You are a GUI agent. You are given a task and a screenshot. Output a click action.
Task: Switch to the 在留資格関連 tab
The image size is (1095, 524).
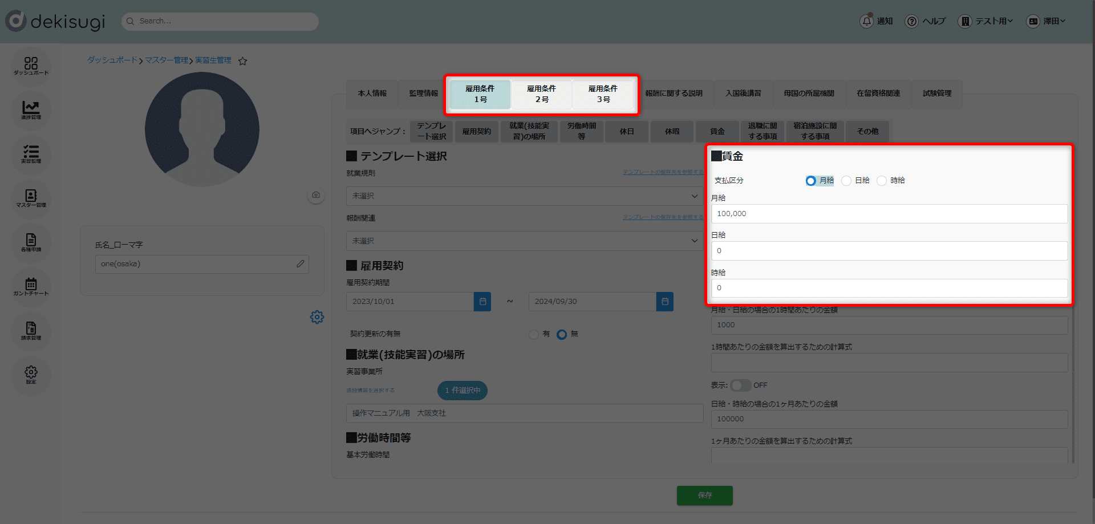(878, 94)
